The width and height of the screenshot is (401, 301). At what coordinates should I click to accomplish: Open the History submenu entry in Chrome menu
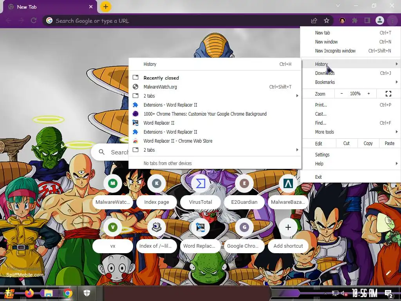point(351,64)
